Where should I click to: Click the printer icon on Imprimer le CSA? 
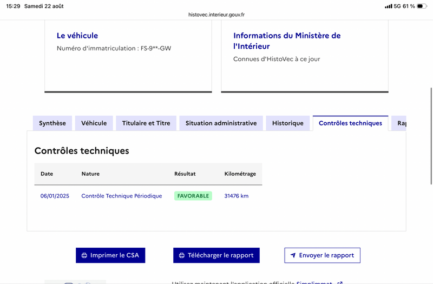[x=84, y=255]
